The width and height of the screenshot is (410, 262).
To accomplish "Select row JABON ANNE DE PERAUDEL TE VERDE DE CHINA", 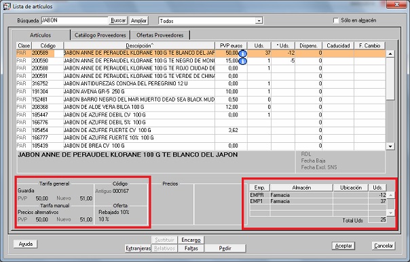I will tap(201, 77).
